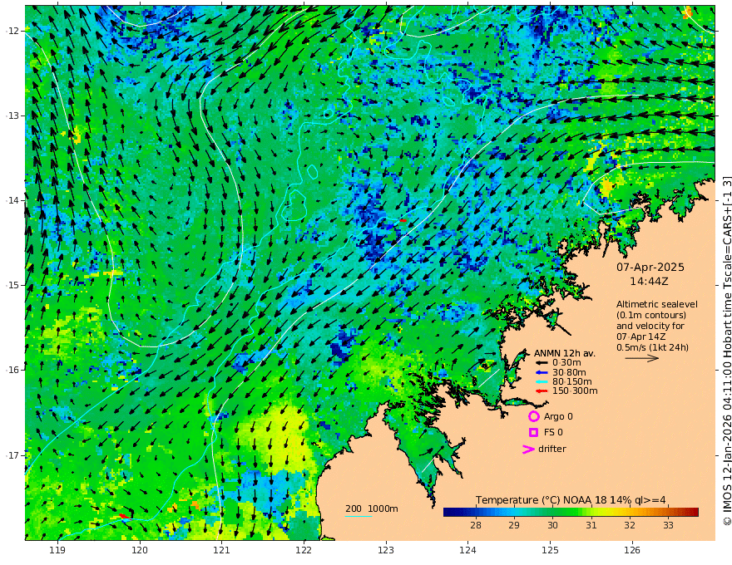
Task: Select the 14:44Z time label
Action: (649, 282)
